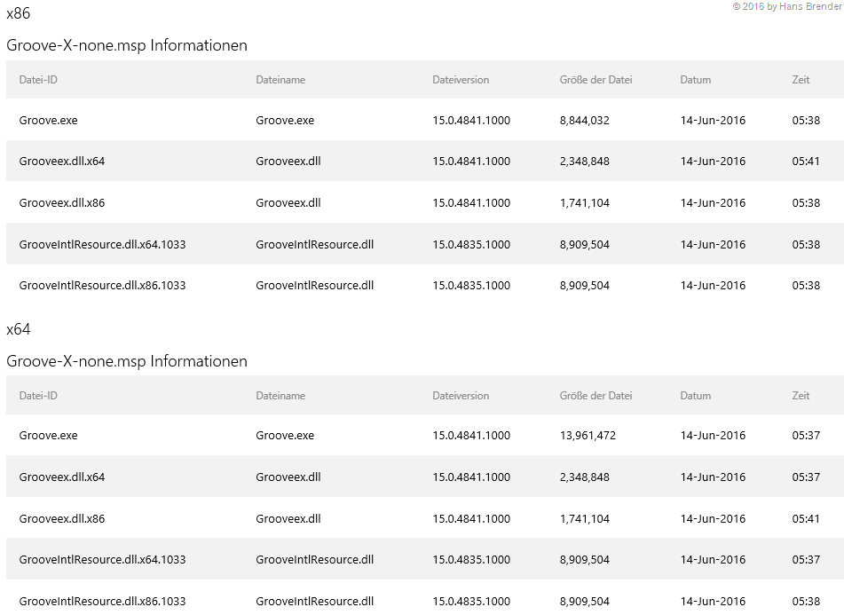Click the x64 section heading

coord(19,329)
